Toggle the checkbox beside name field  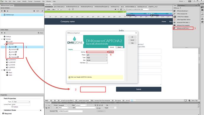tap(16, 47)
